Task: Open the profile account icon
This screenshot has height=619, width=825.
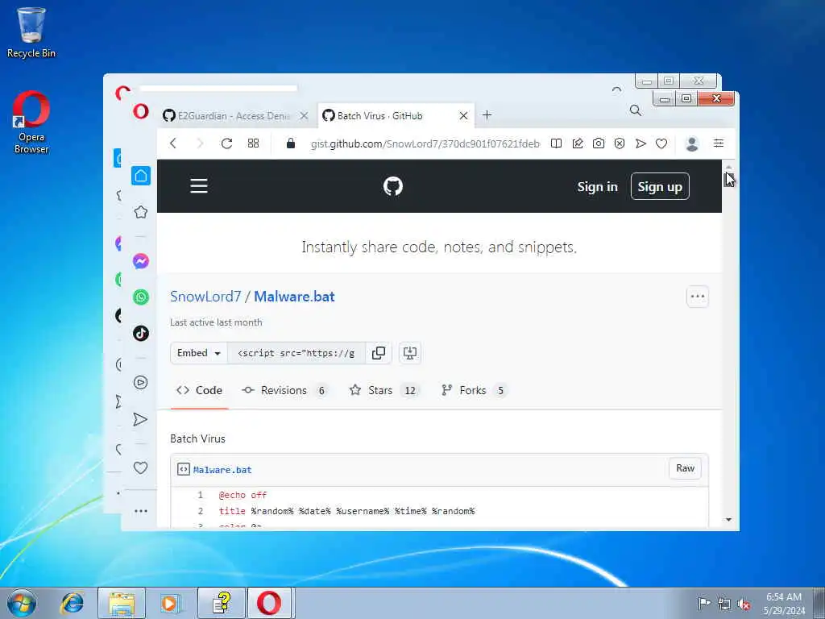Action: coord(692,143)
